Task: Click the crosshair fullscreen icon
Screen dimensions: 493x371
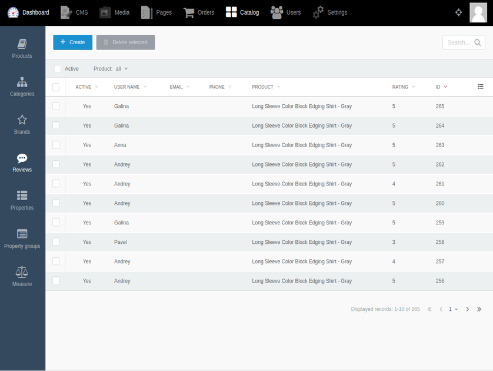Action: (458, 12)
